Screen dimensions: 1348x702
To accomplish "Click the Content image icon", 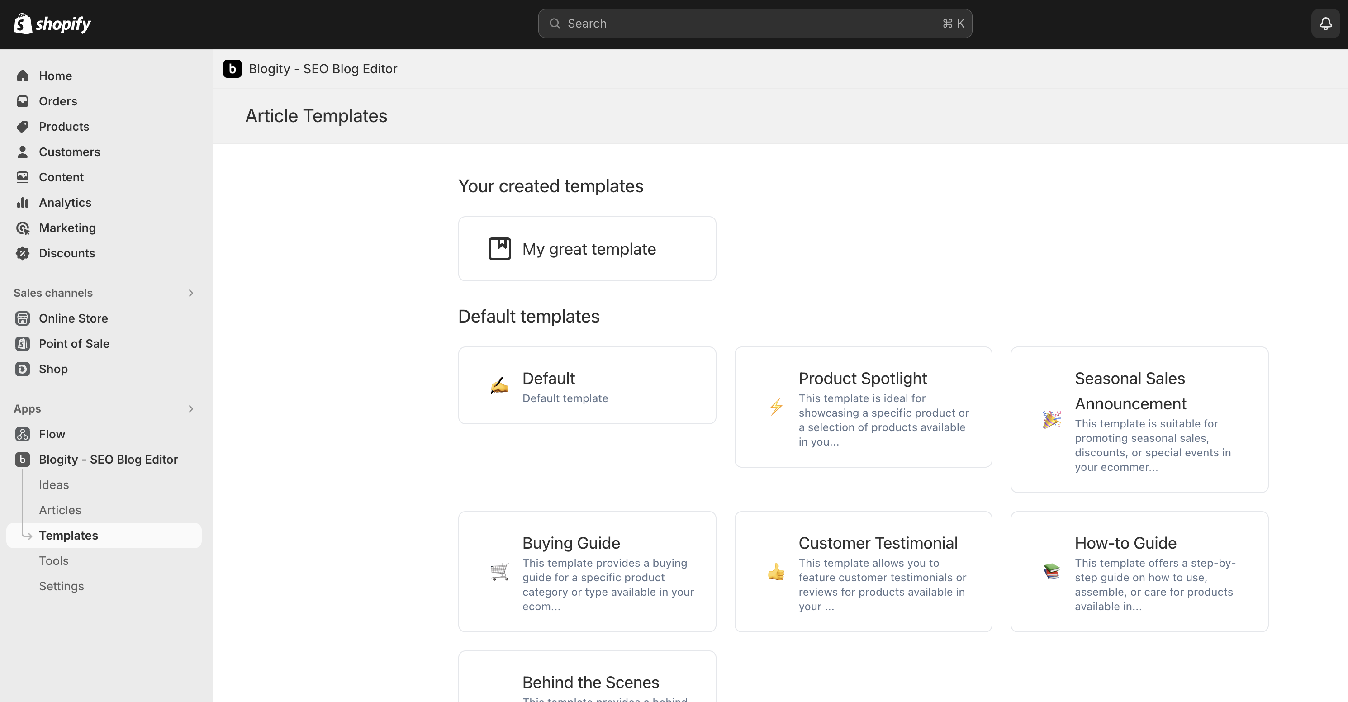I will (23, 177).
